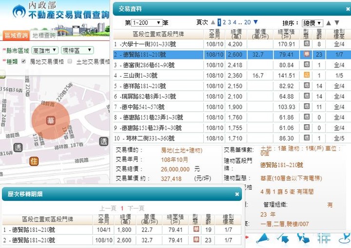Open the 總價 sort field dropdown
This screenshot has width=351, height=248.
pos(312,23)
